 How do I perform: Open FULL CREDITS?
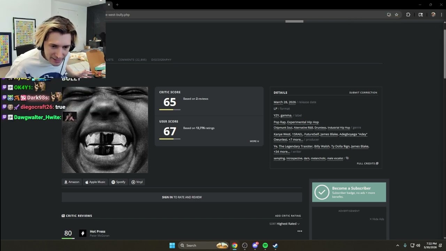[367, 163]
